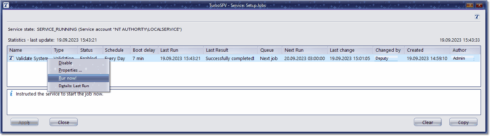The image size is (490, 136).
Task: Click the Apply button
Action: click(x=24, y=122)
